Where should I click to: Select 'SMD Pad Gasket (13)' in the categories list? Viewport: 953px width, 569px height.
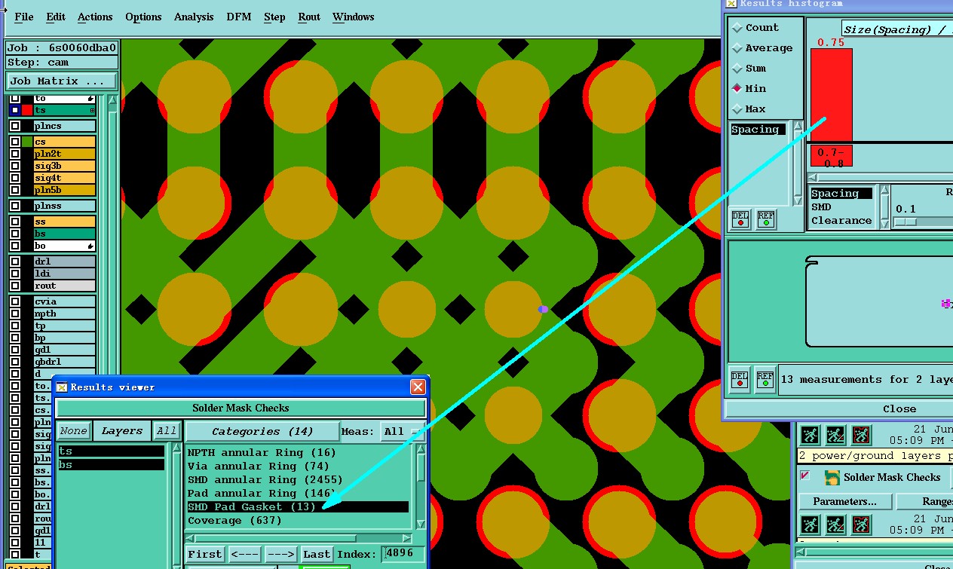[x=298, y=506]
